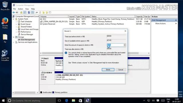The height and width of the screenshot is (103, 183).
Task: Click the blue Help question mark icon
Action: click(x=29, y=12)
